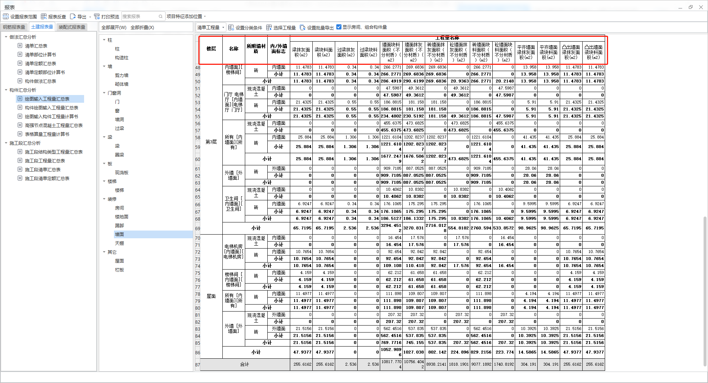
Task: Collapse 构件汇总分析 tree group
Action: tap(6, 90)
